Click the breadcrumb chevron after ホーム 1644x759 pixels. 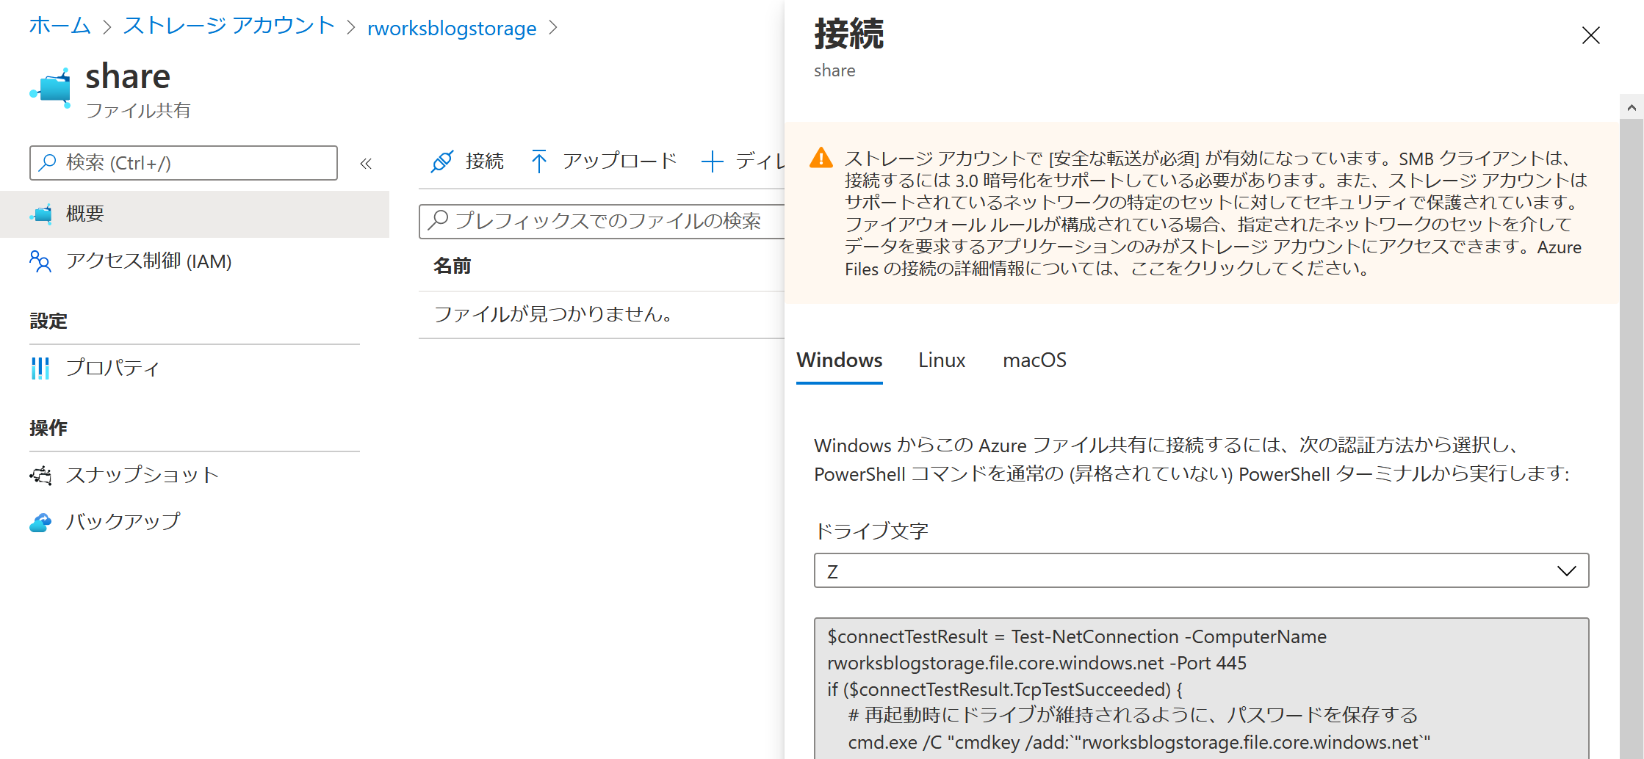(x=107, y=28)
